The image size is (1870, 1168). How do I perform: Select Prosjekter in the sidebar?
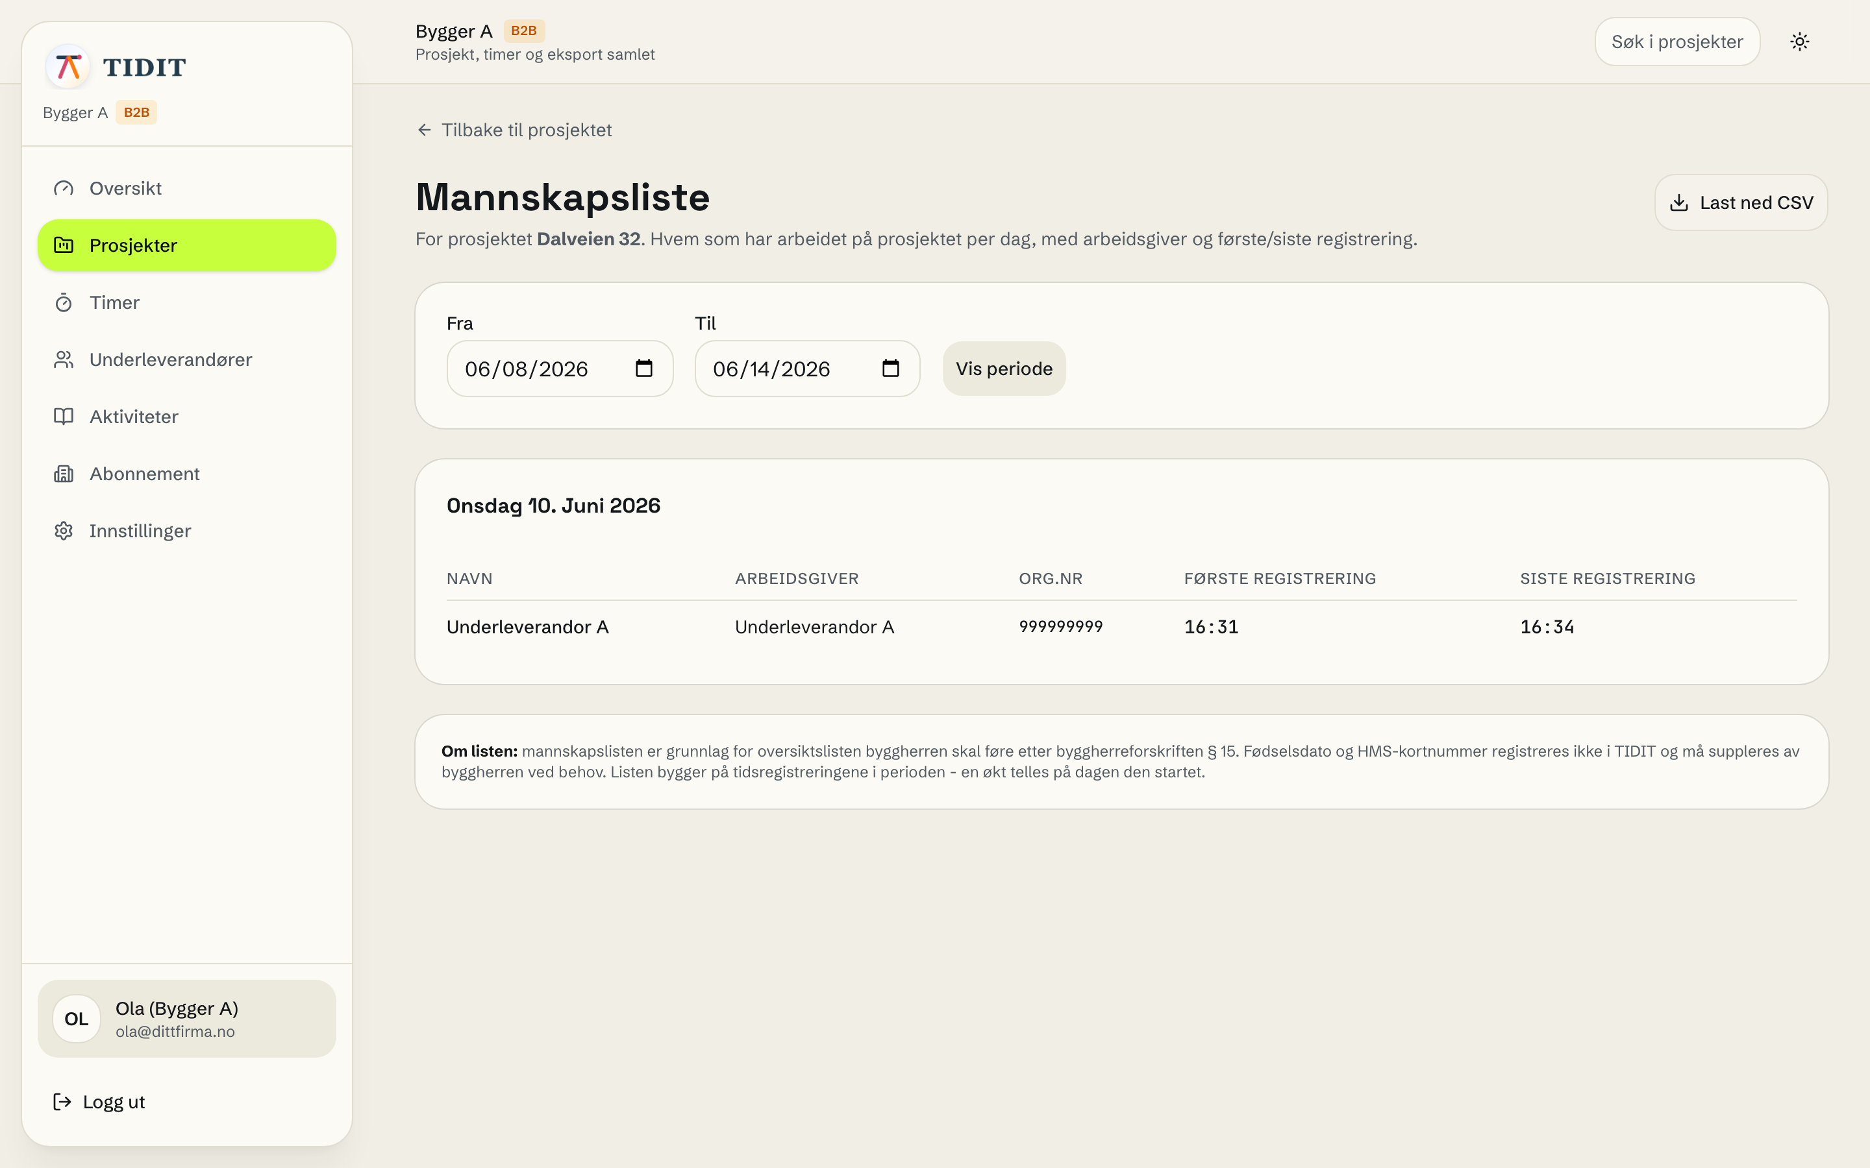[x=187, y=246]
